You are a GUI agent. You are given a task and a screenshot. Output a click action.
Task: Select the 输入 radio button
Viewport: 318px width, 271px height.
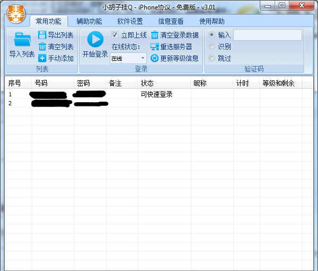pyautogui.click(x=212, y=35)
